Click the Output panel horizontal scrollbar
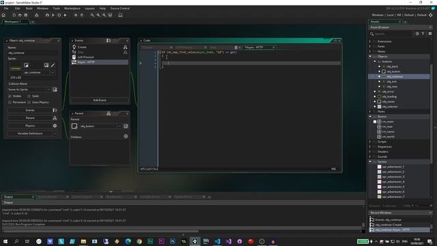This screenshot has width=437, height=246. coord(101,231)
